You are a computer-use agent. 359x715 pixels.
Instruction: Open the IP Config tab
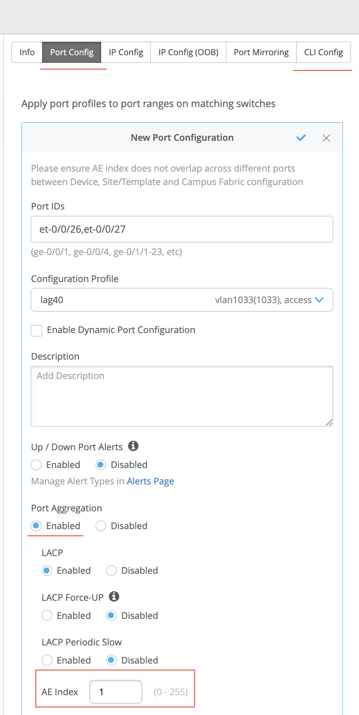(126, 52)
